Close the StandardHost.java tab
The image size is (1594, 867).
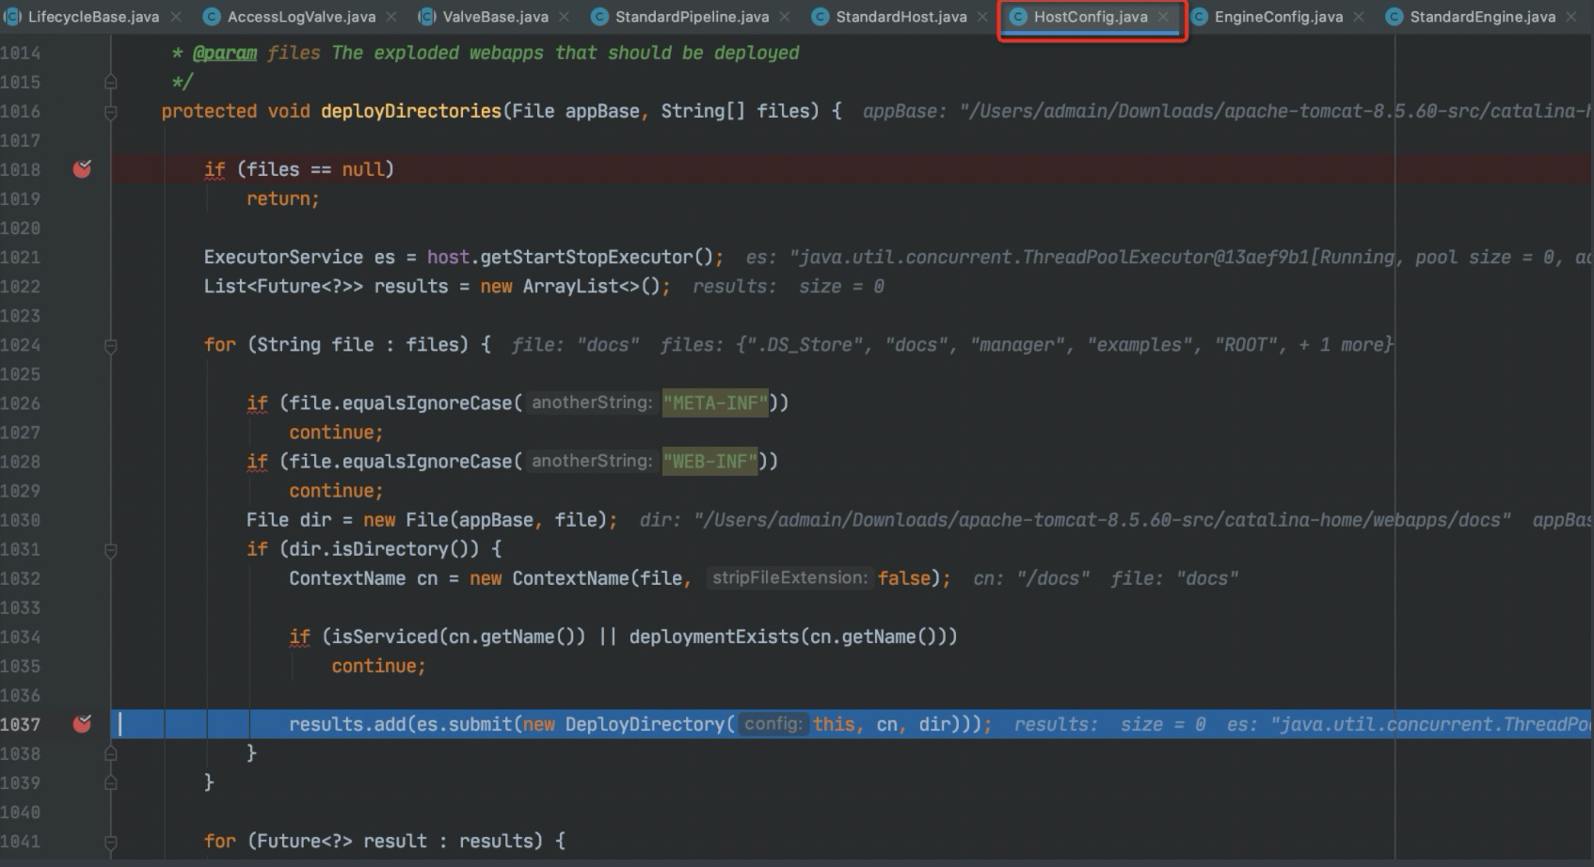[x=982, y=17]
